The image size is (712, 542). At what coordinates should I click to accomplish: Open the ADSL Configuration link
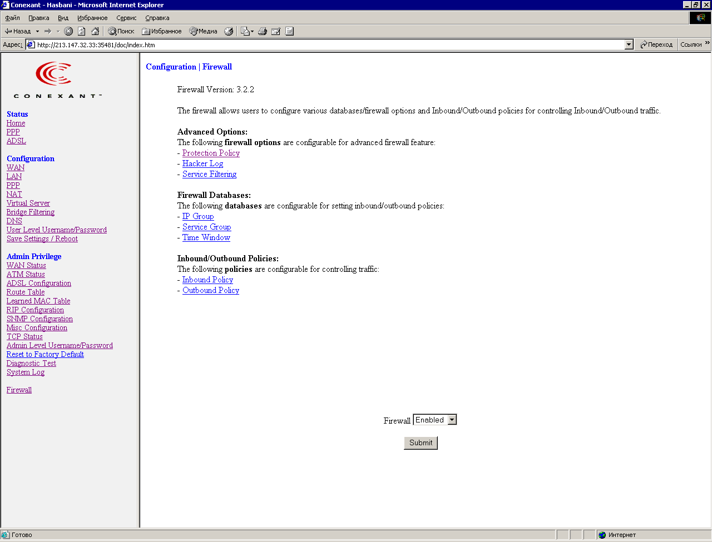click(39, 283)
